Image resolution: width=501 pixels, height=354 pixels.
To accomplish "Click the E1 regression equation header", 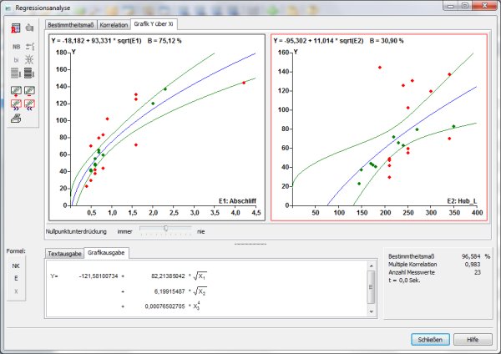I will point(116,41).
